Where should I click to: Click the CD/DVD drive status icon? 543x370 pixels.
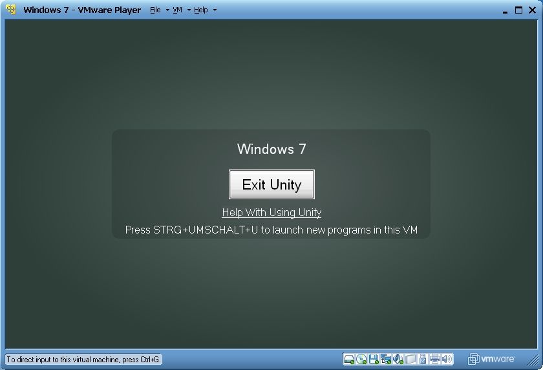point(361,359)
